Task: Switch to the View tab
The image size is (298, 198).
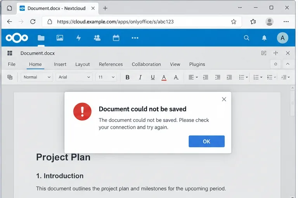Action: [x=175, y=64]
